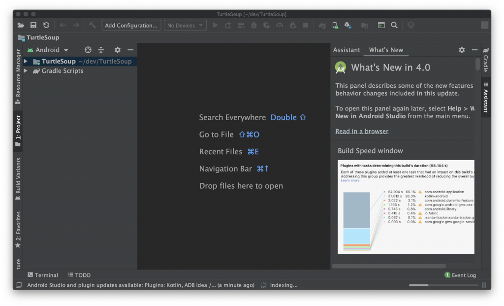Pause indexing with the pause icon

(x=484, y=285)
